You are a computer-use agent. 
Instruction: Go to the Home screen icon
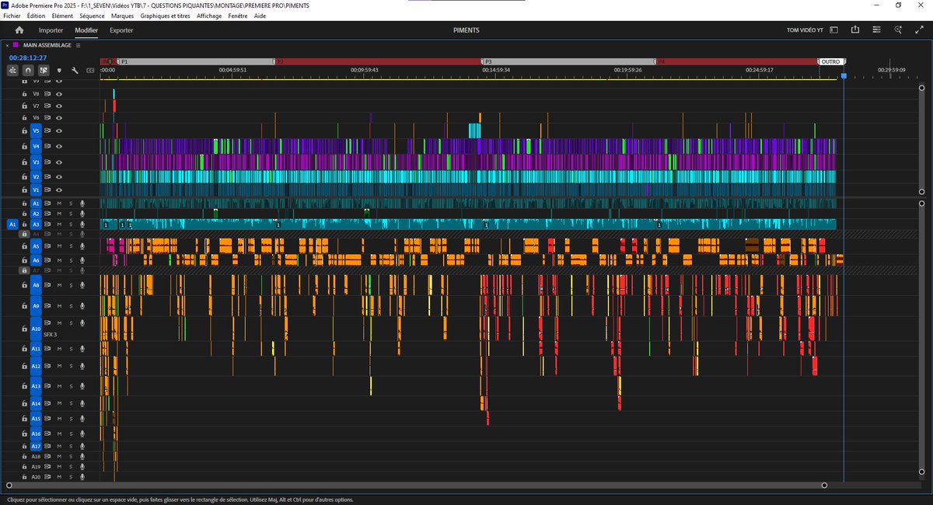[19, 30]
